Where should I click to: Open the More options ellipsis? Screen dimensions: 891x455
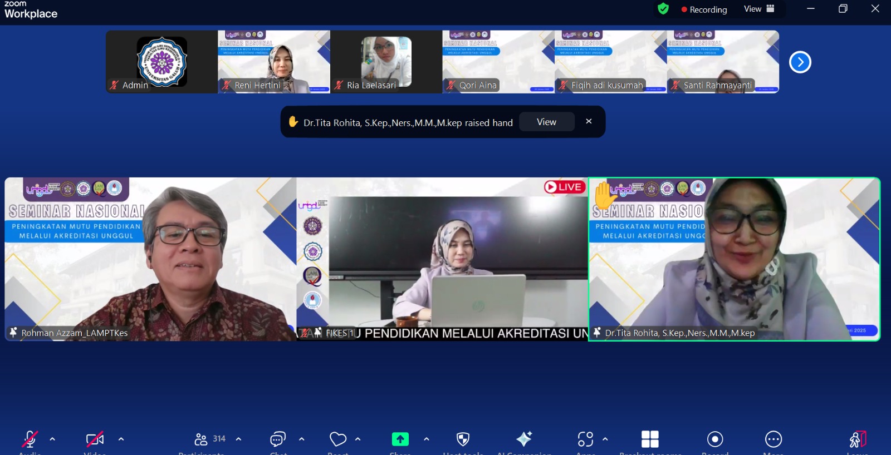click(773, 439)
